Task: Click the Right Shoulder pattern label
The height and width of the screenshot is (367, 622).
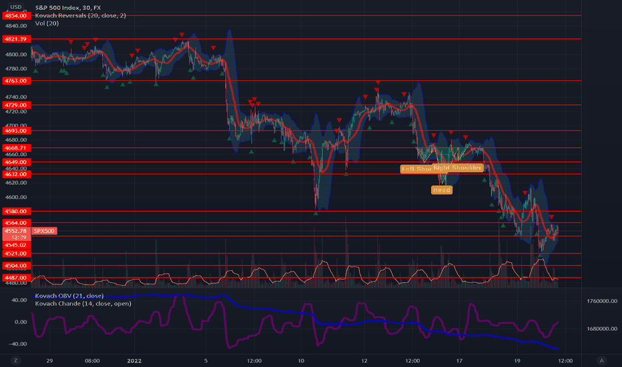Action: pyautogui.click(x=457, y=168)
